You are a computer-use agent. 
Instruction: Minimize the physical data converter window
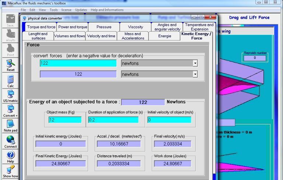195,17
